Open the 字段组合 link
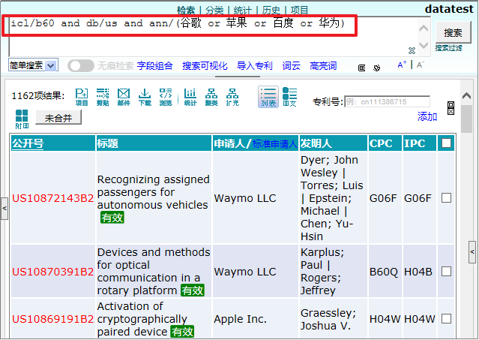Image resolution: width=479 pixels, height=340 pixels. pyautogui.click(x=155, y=66)
